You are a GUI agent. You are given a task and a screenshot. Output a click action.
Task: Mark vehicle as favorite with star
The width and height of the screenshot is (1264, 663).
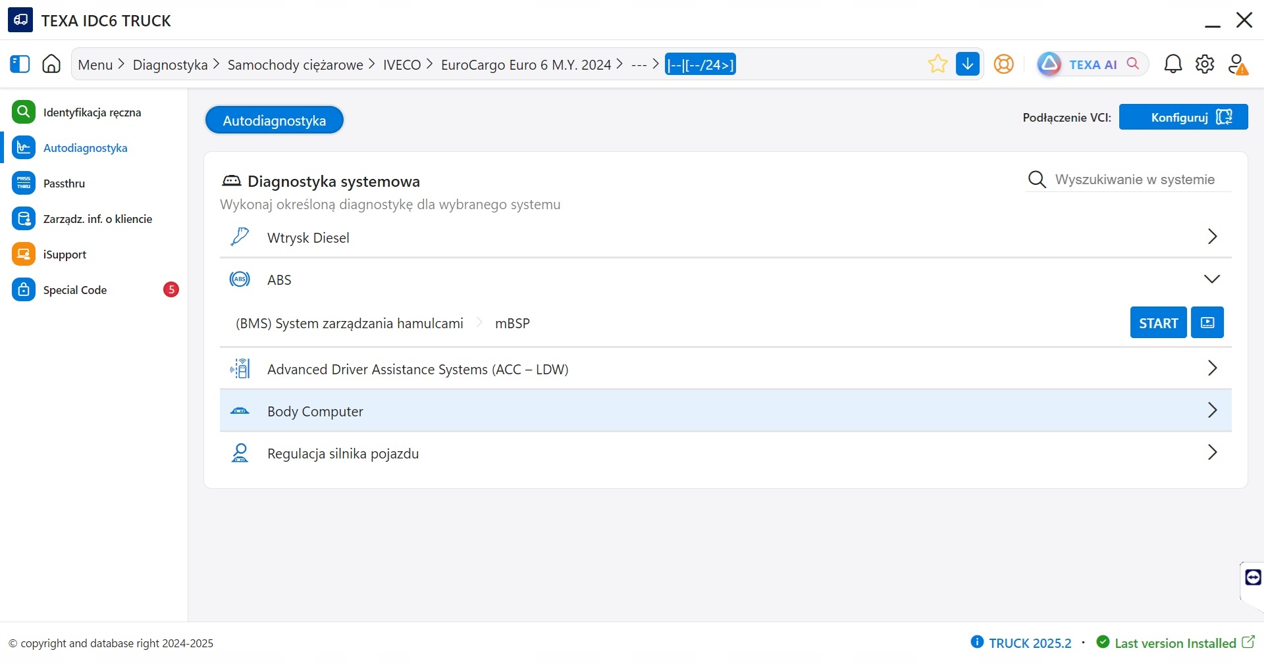click(937, 64)
